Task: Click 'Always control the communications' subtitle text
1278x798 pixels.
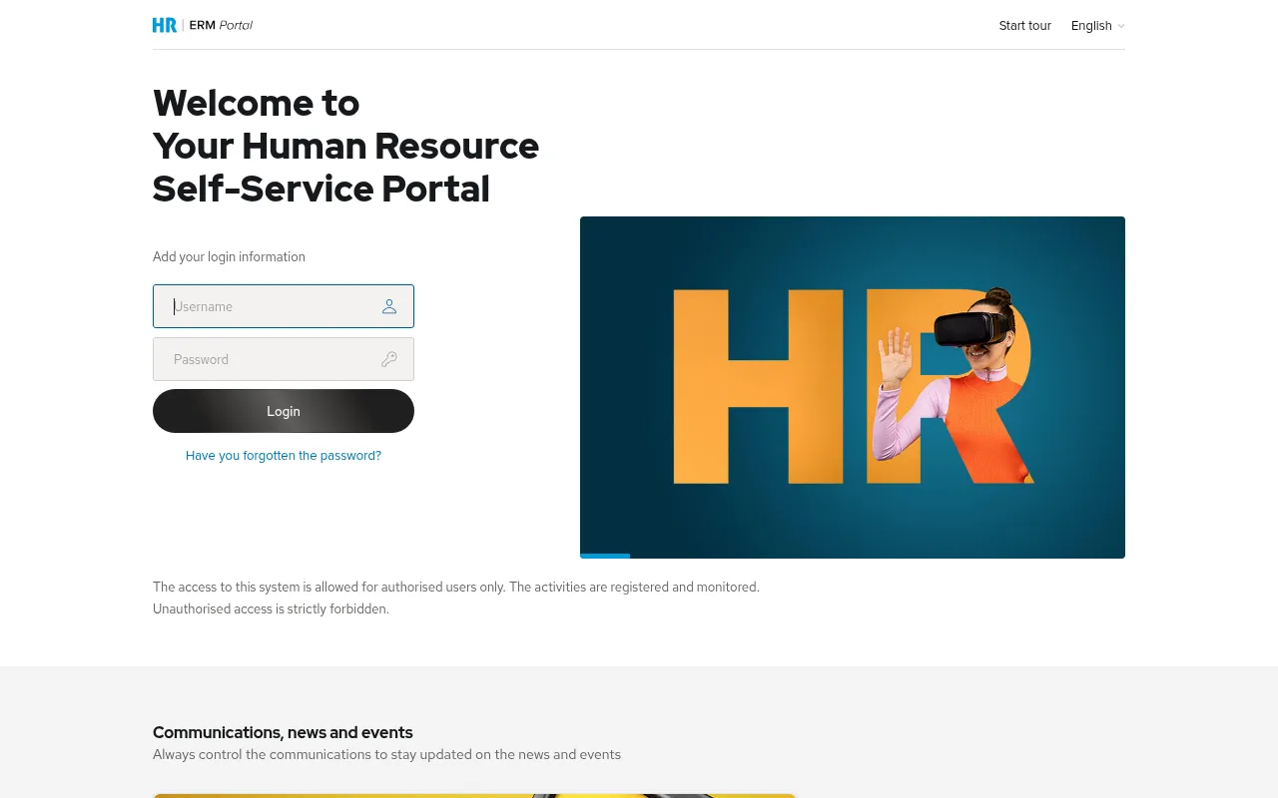Action: (386, 754)
